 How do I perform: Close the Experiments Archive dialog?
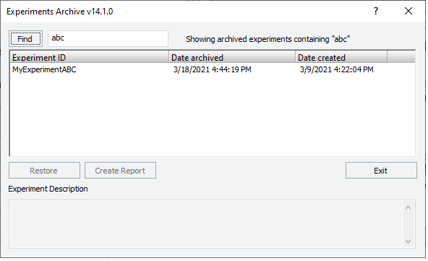pos(408,11)
